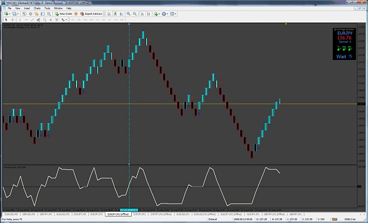Open the View menu
The image size is (368, 223).
click(x=18, y=8)
